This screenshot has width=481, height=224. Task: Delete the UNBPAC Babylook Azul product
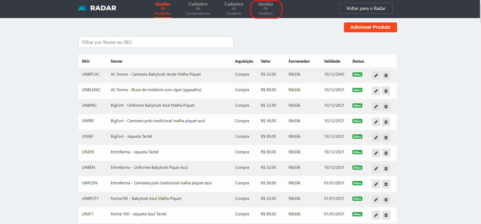[x=386, y=106]
